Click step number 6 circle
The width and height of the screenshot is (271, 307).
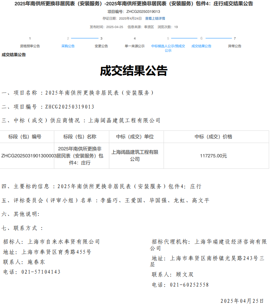[x=201, y=38]
